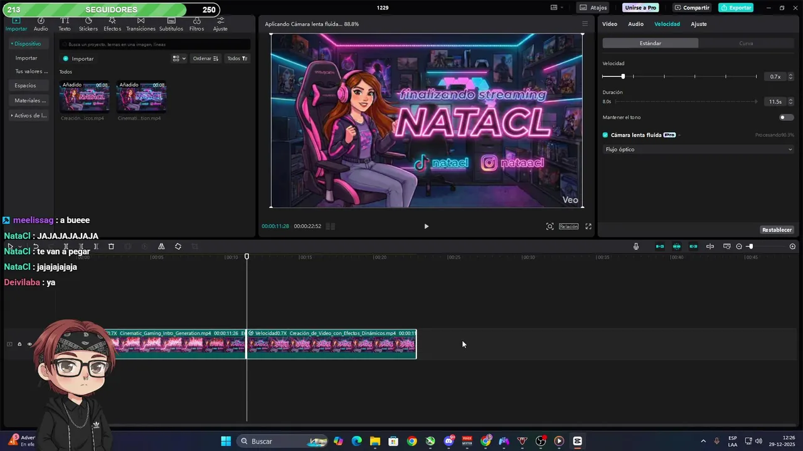
Task: Open the Todos filter dropdown
Action: [237, 58]
